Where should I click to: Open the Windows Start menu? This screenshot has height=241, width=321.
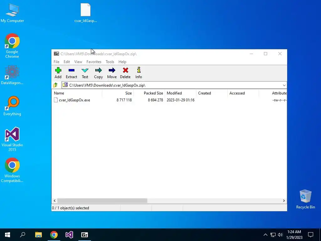pos(8,235)
